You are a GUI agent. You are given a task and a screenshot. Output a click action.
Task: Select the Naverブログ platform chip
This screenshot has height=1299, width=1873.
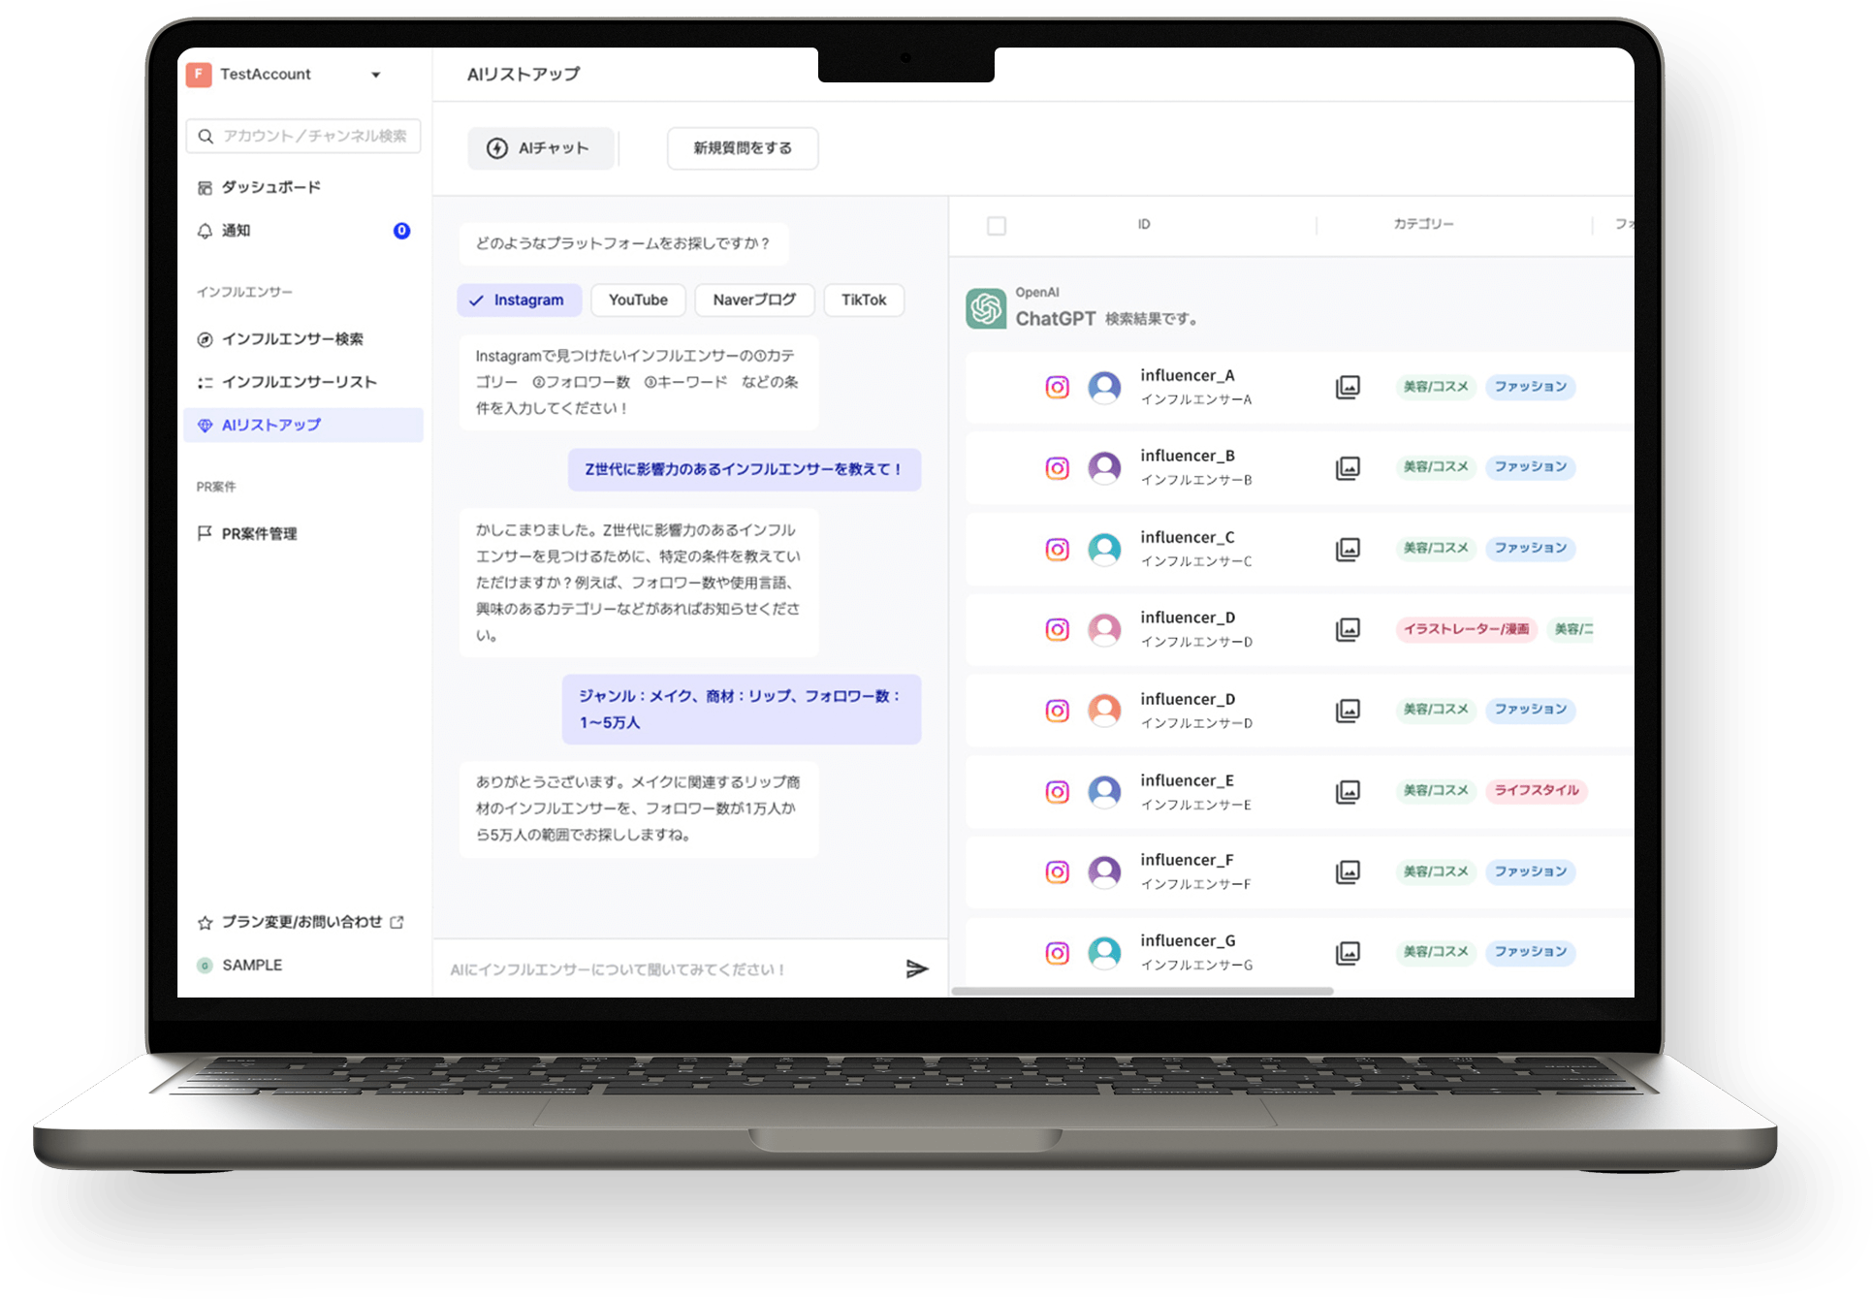tap(754, 301)
